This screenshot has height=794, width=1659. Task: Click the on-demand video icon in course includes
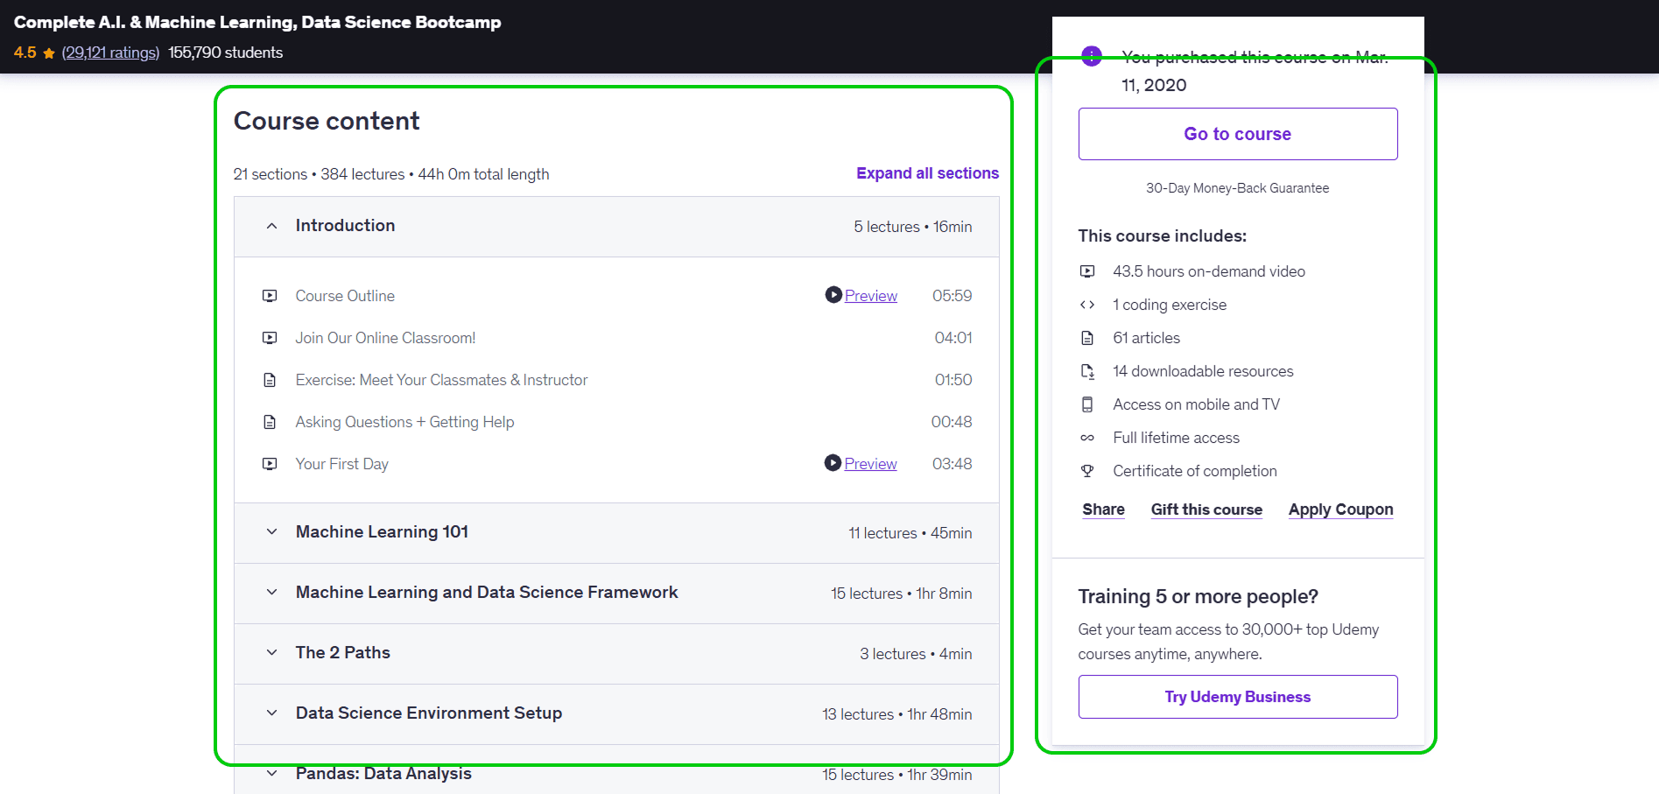click(x=1087, y=271)
